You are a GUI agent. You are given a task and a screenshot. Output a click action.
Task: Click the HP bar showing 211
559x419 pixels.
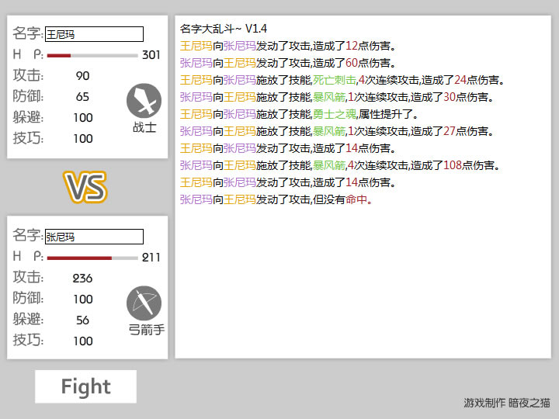92,258
